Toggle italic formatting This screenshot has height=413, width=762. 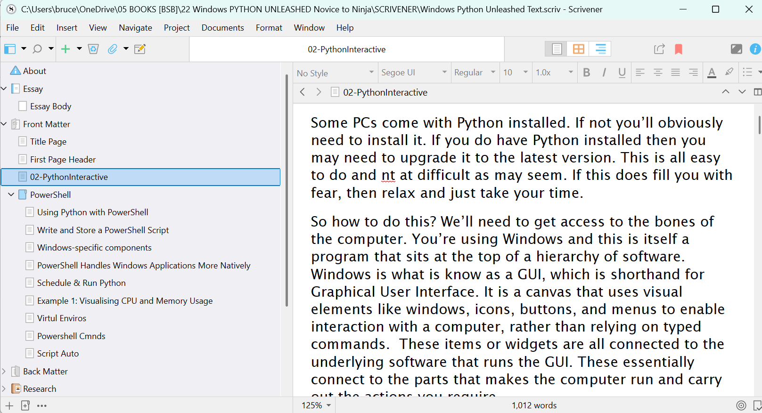604,73
